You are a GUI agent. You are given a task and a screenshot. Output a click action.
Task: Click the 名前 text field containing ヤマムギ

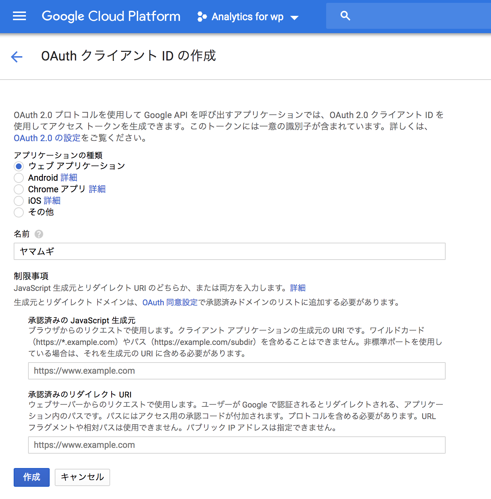pos(230,251)
